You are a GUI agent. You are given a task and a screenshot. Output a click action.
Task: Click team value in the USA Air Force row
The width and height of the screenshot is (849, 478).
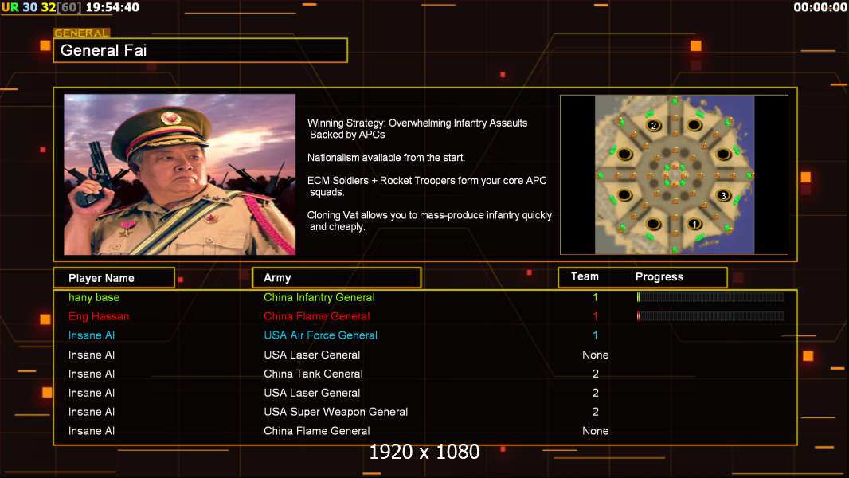pos(595,335)
